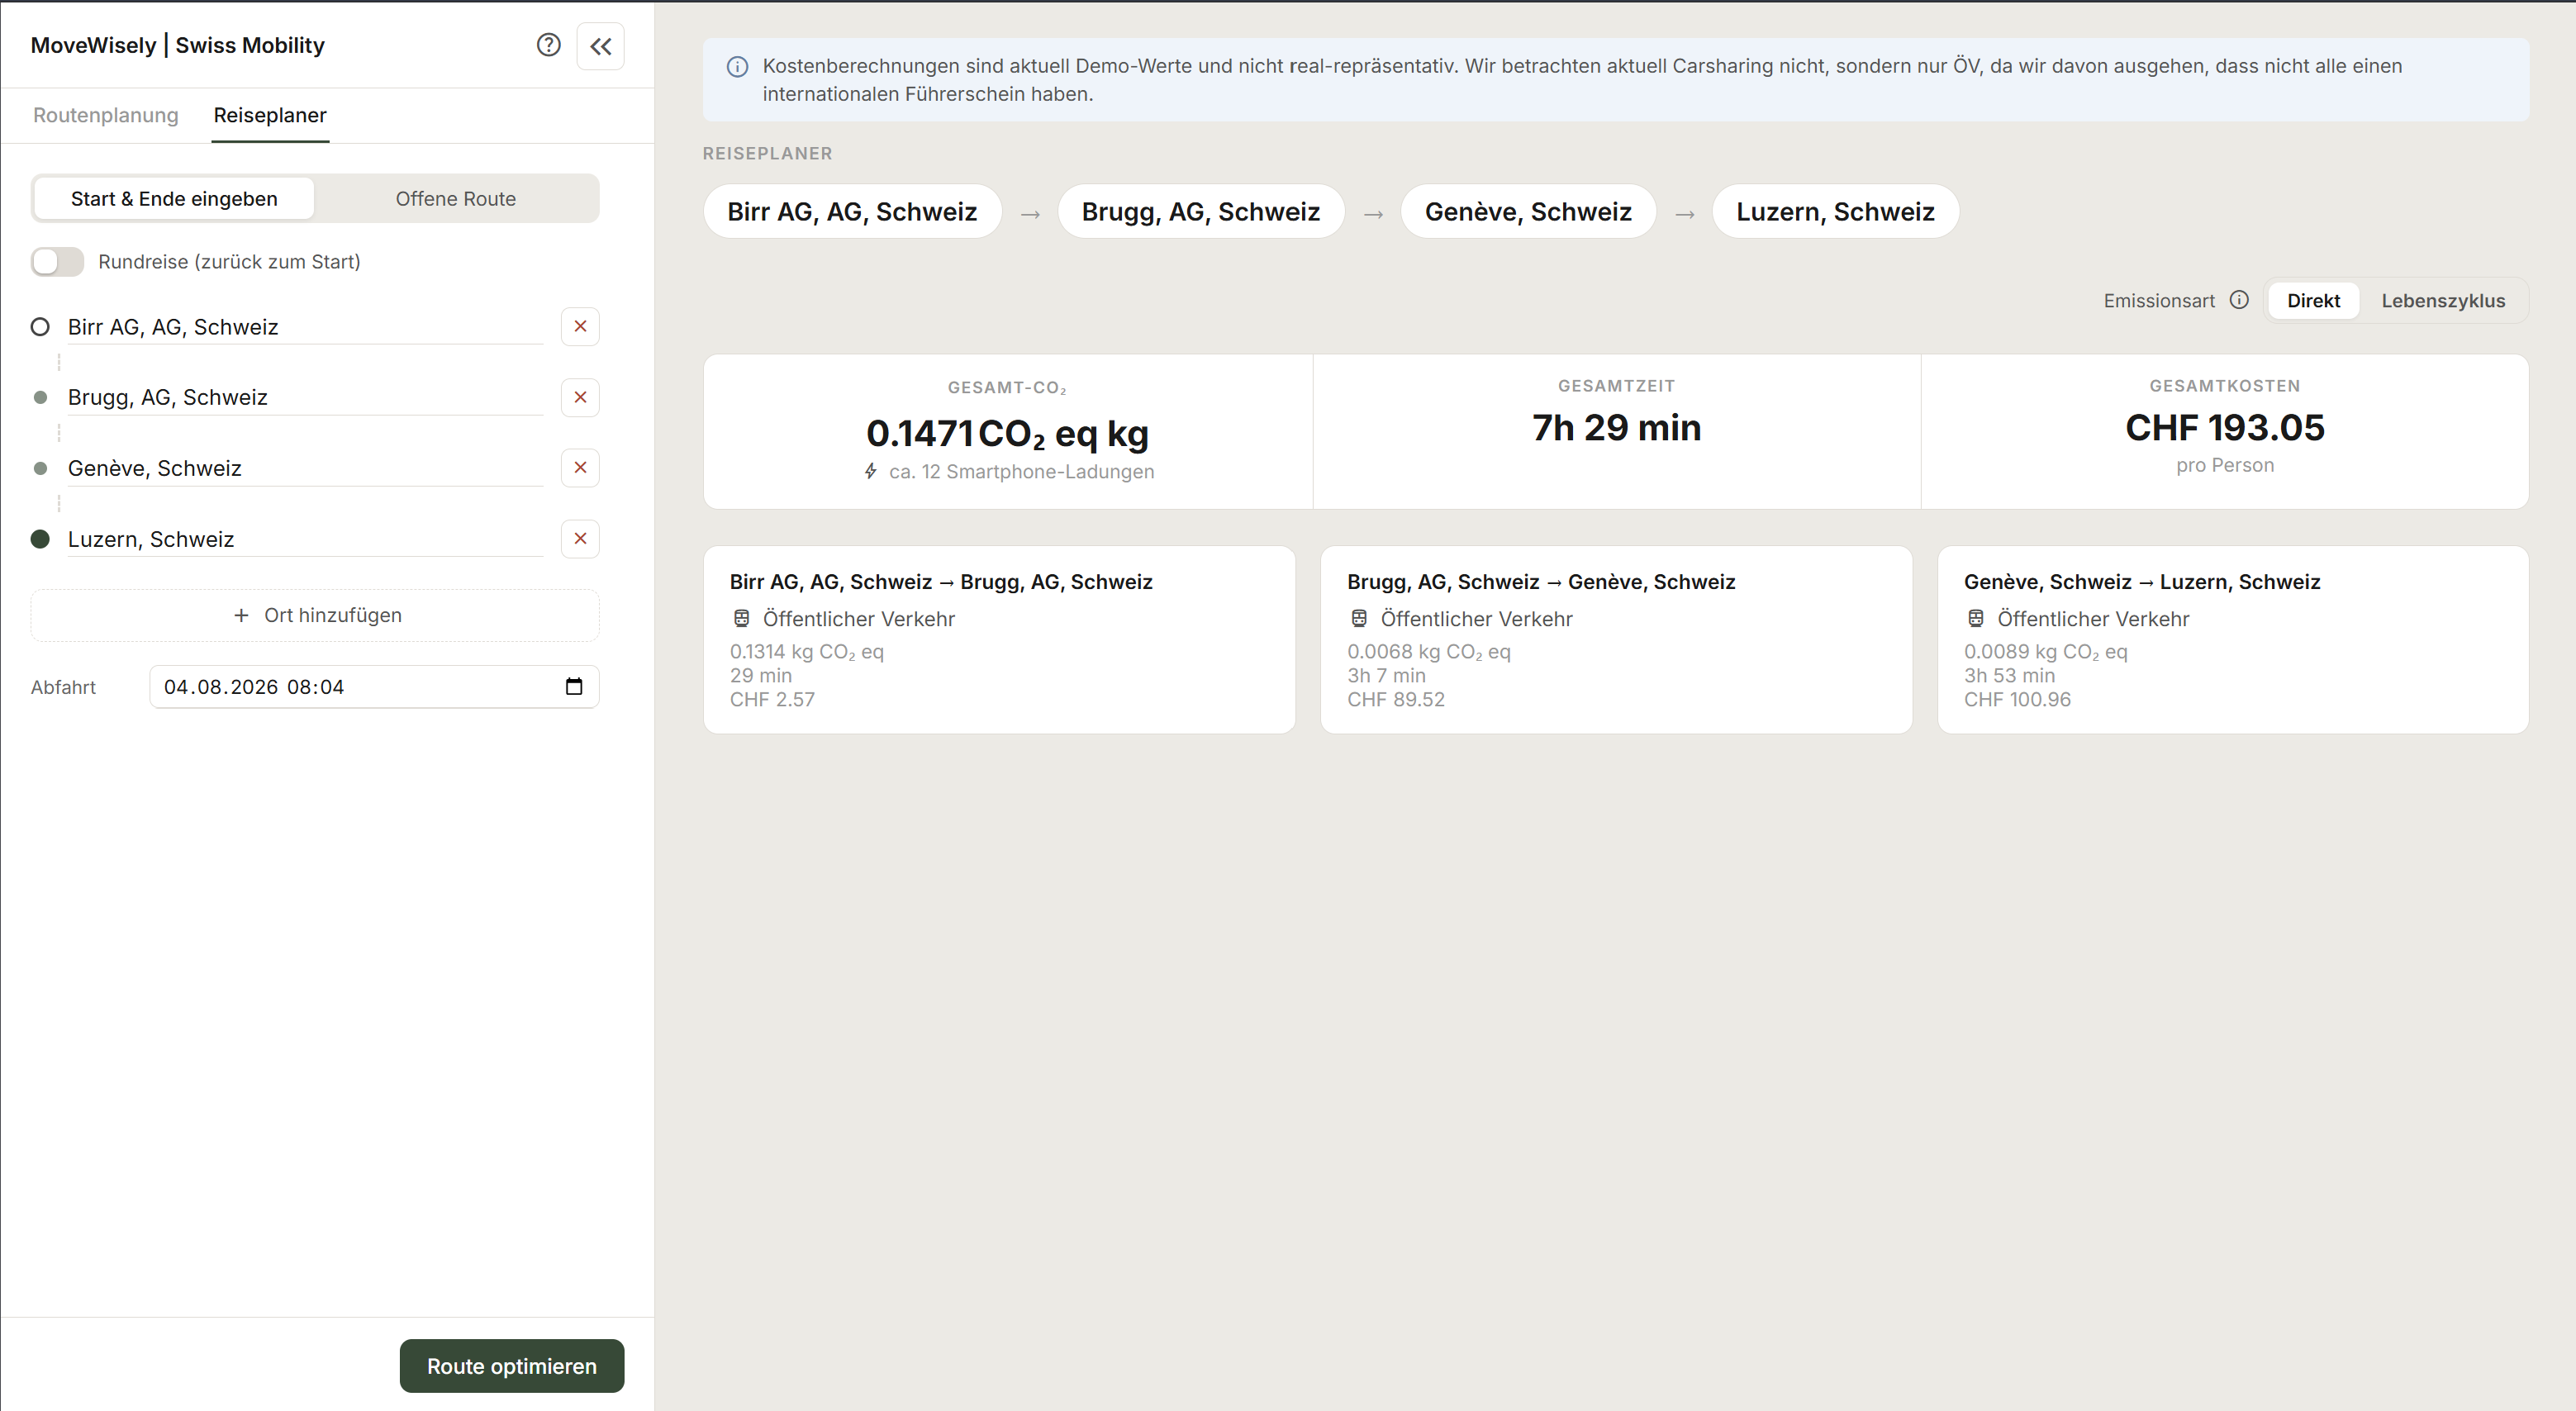The width and height of the screenshot is (2576, 1411).
Task: Remove Luzern stop with red X
Action: pyautogui.click(x=580, y=539)
